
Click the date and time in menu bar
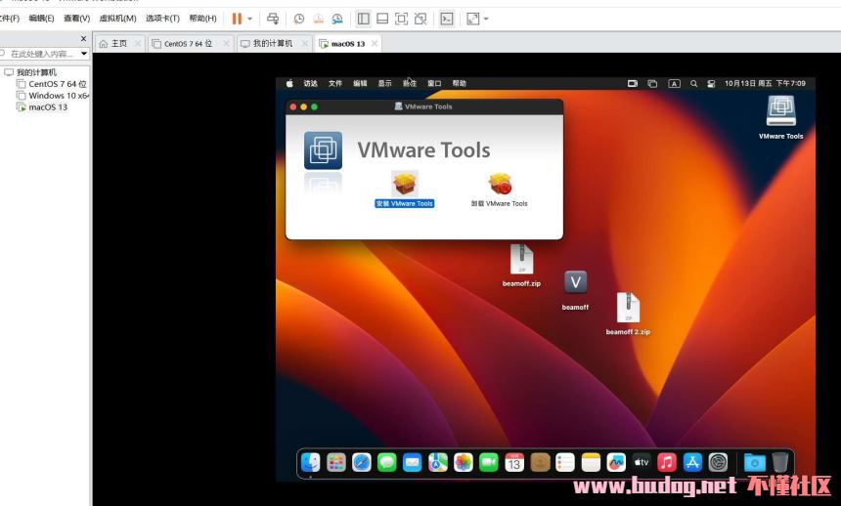coord(766,83)
